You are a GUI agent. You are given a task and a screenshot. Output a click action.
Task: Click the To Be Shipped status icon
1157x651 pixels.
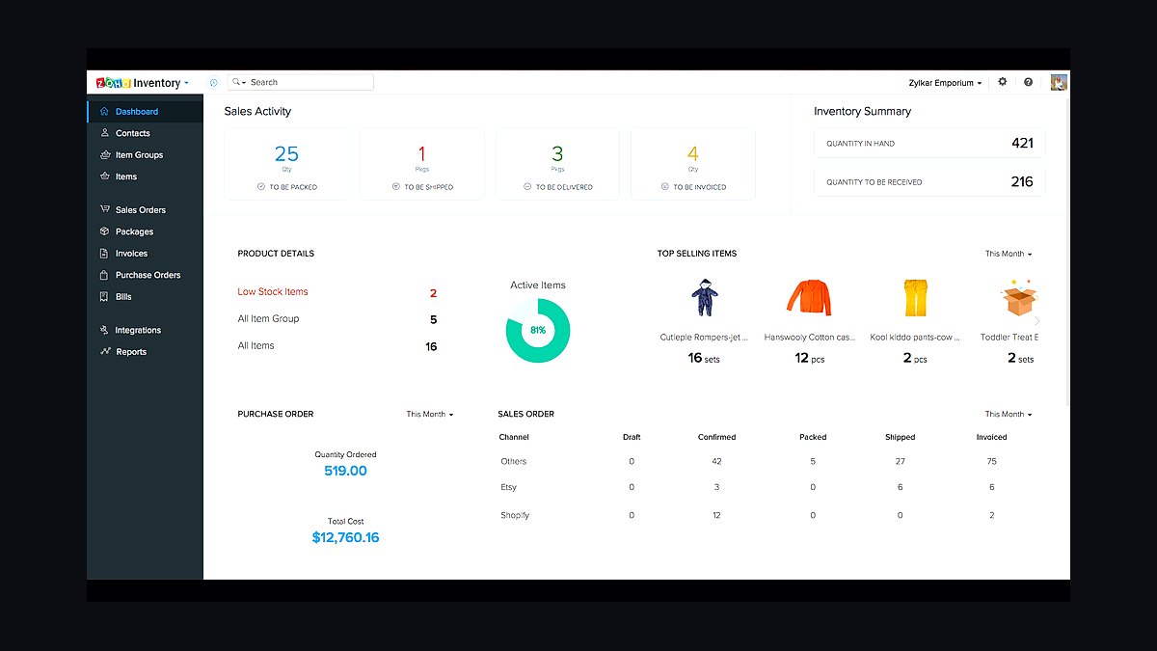tap(396, 187)
